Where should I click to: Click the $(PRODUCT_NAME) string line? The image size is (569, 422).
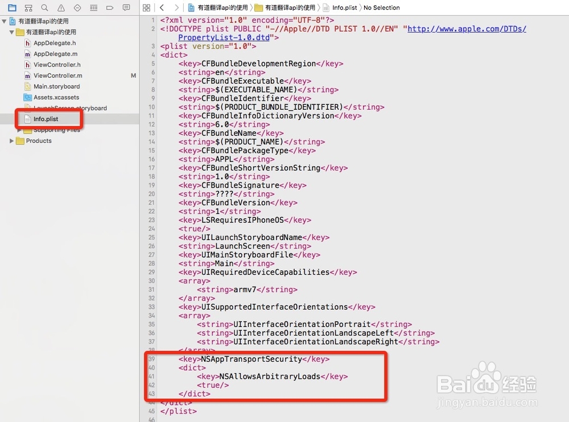click(251, 142)
